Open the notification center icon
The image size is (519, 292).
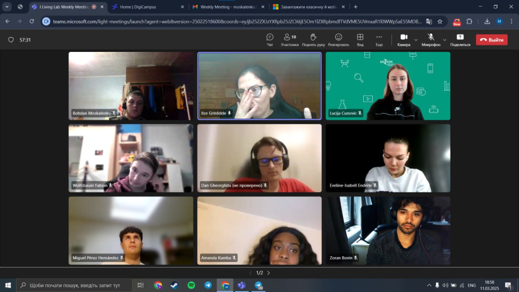pos(509,285)
